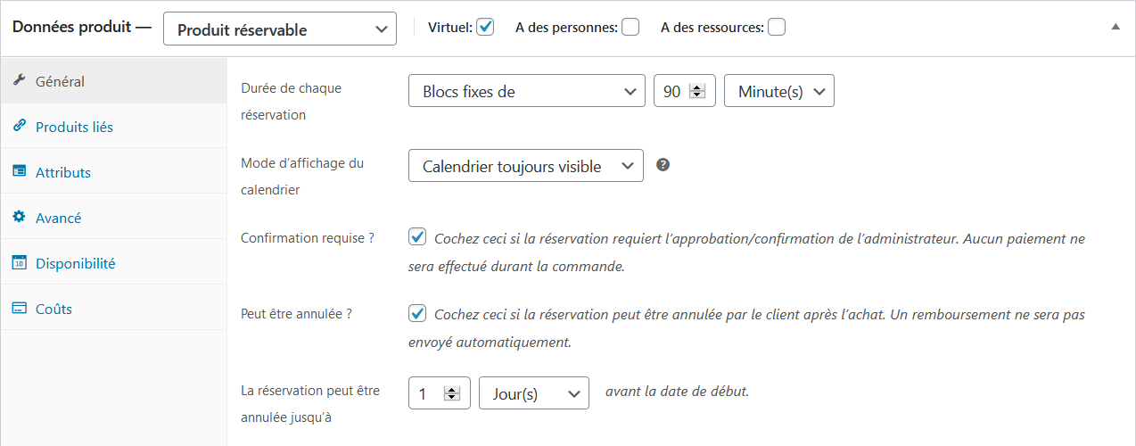Viewport: 1136px width, 446px height.
Task: Click the credit card icon for Coûts
Action: coord(19,309)
